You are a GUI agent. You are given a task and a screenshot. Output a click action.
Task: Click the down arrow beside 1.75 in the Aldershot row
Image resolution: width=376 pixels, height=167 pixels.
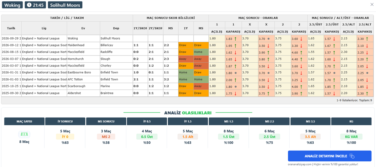[235, 93]
